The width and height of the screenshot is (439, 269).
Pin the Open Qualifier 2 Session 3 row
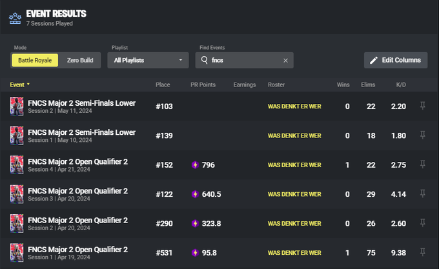tap(422, 194)
